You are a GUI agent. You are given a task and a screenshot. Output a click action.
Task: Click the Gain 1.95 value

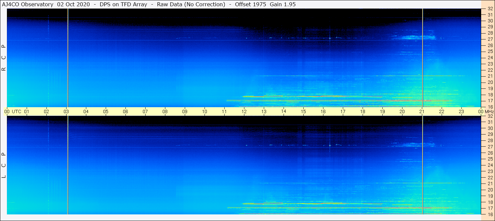tap(283, 4)
